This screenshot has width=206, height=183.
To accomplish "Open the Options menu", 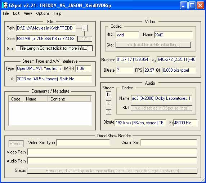I will [x=43, y=13].
